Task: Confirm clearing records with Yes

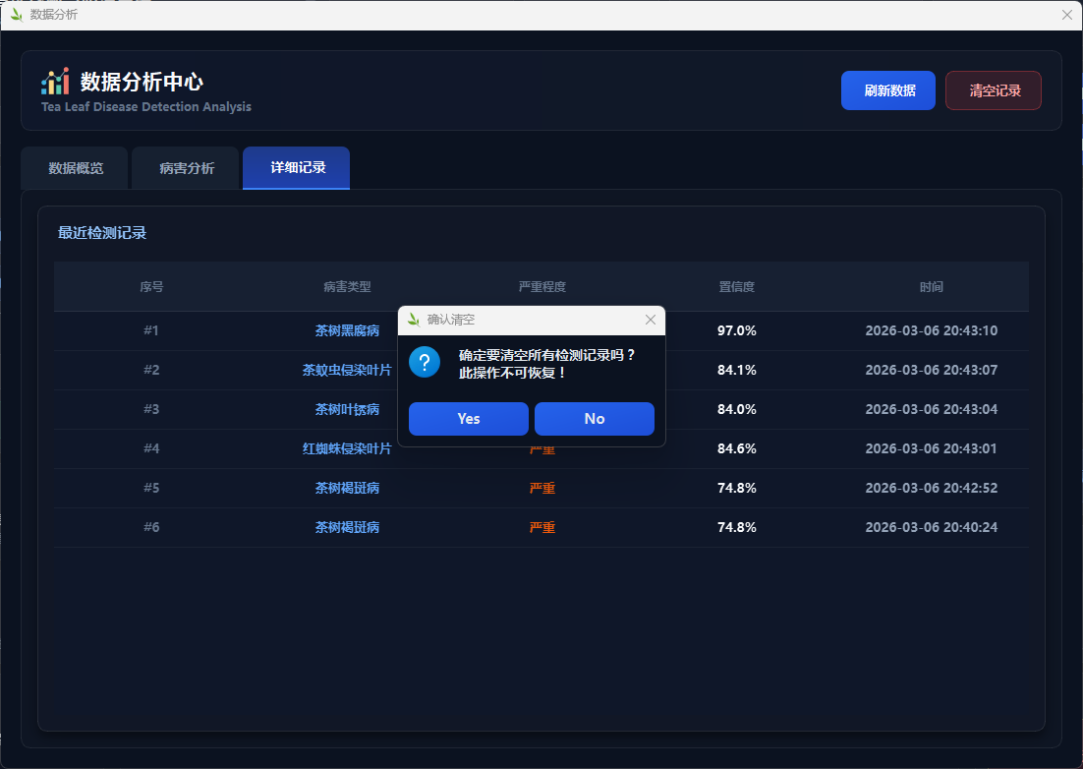Action: click(469, 419)
